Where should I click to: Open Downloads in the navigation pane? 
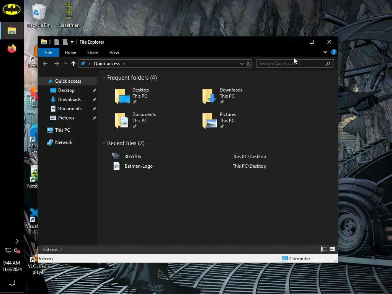[69, 100]
